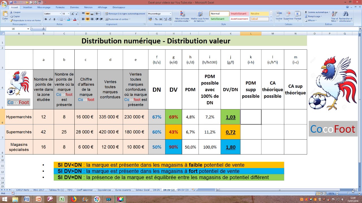362x203 pixels.
Task: Enable Renvoyer à la ligne automatiquement
Action: (125, 14)
